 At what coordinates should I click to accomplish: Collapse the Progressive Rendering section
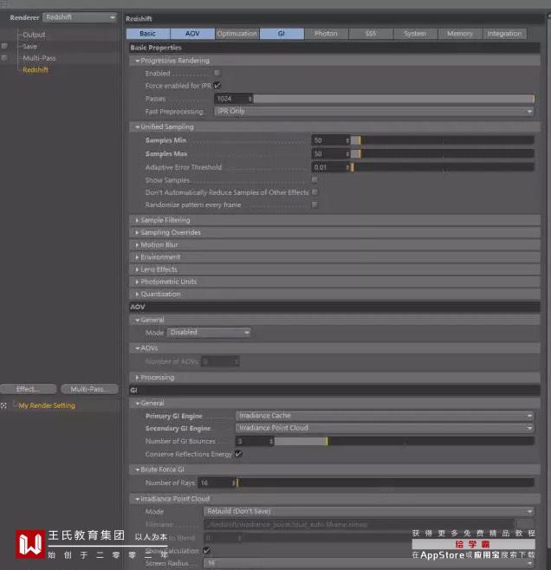tap(334, 61)
